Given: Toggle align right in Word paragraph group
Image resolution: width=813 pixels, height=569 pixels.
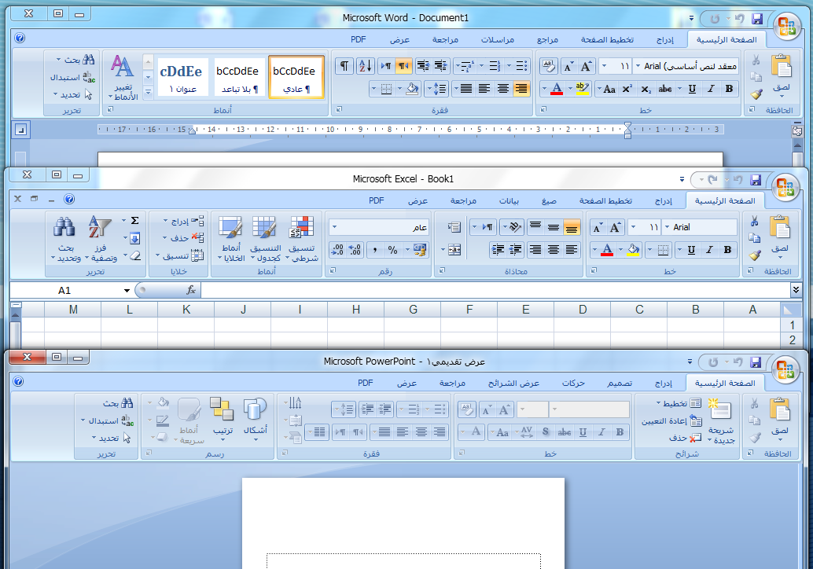Looking at the screenshot, I should pos(521,89).
